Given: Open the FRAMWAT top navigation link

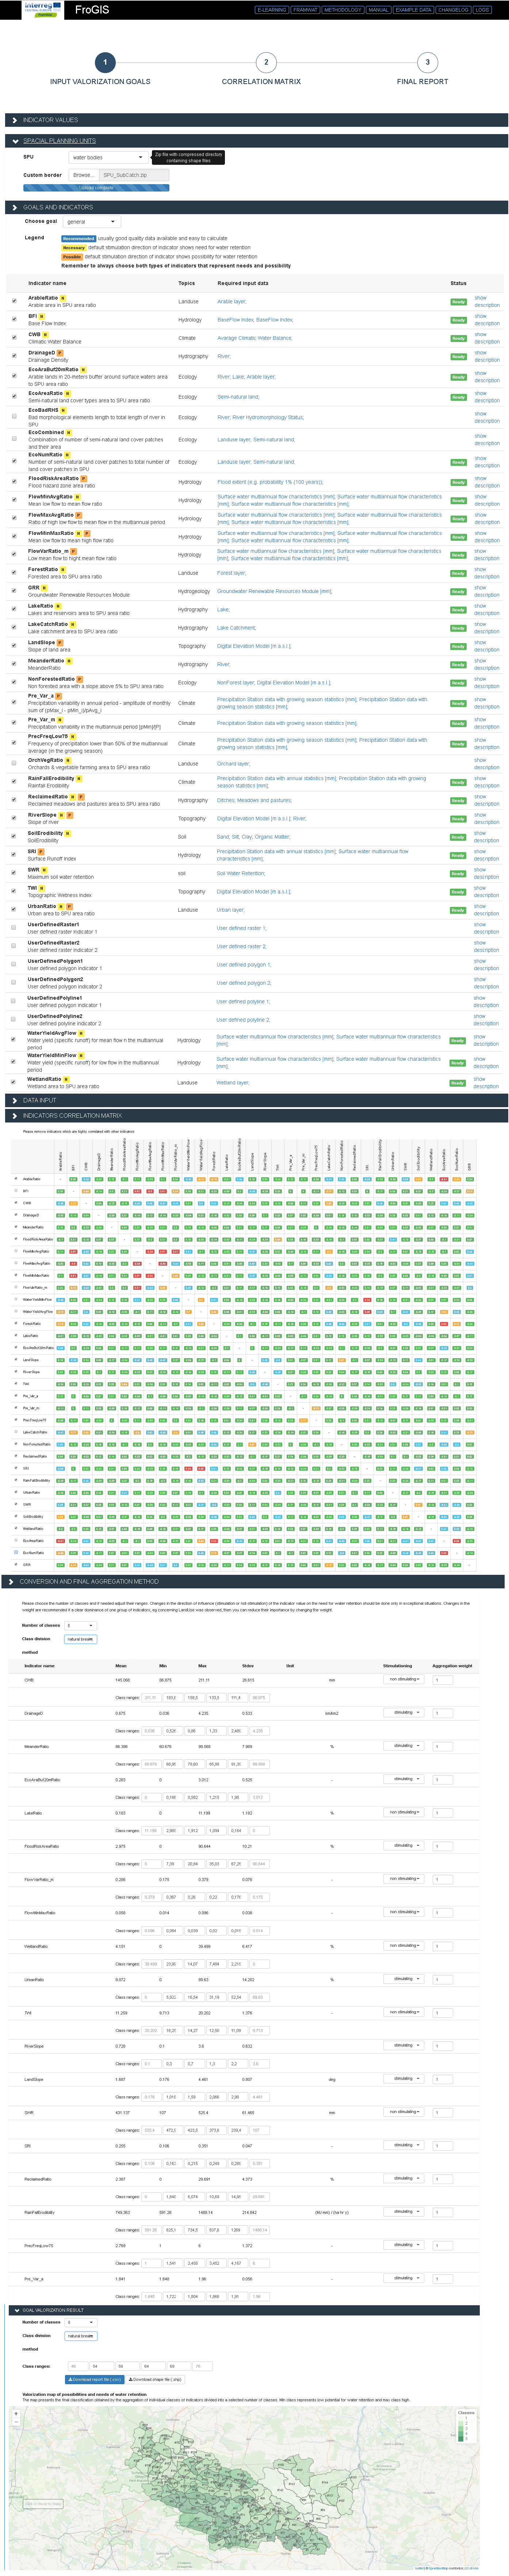Looking at the screenshot, I should click(305, 10).
